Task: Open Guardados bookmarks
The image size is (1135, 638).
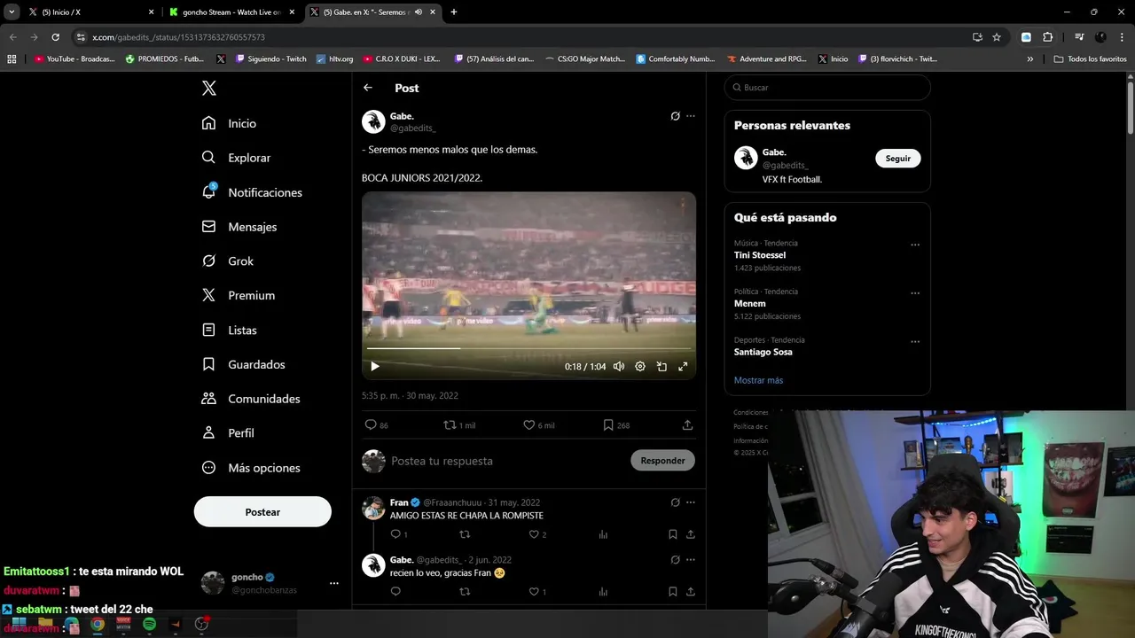Action: [244, 364]
